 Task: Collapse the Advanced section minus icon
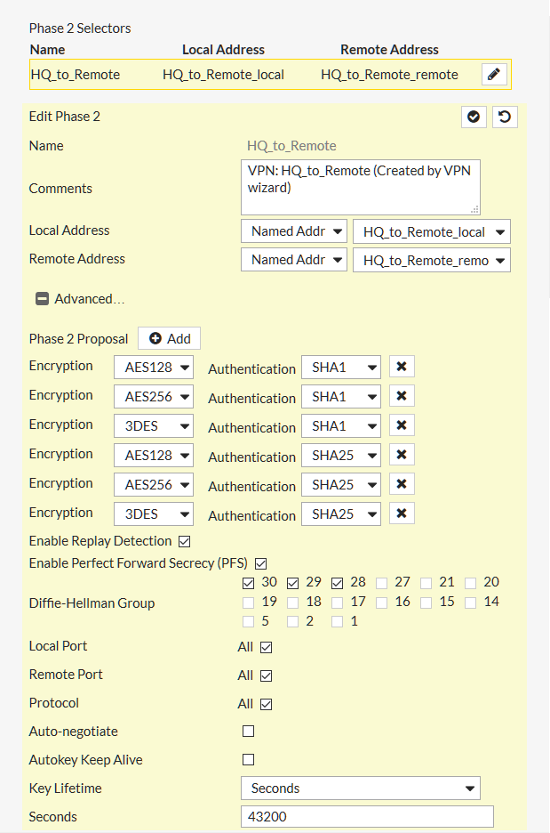pyautogui.click(x=42, y=299)
